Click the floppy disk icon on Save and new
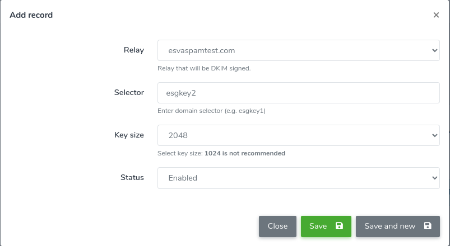The width and height of the screenshot is (450, 246). pos(428,226)
